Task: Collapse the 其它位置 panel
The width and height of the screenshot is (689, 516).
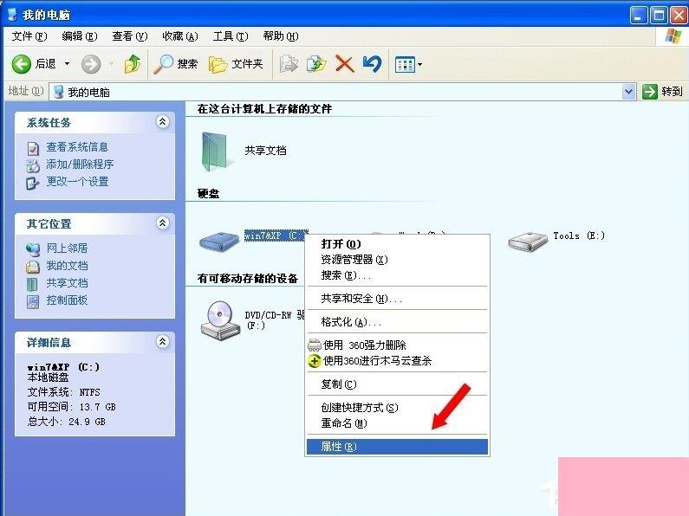Action: 163,223
